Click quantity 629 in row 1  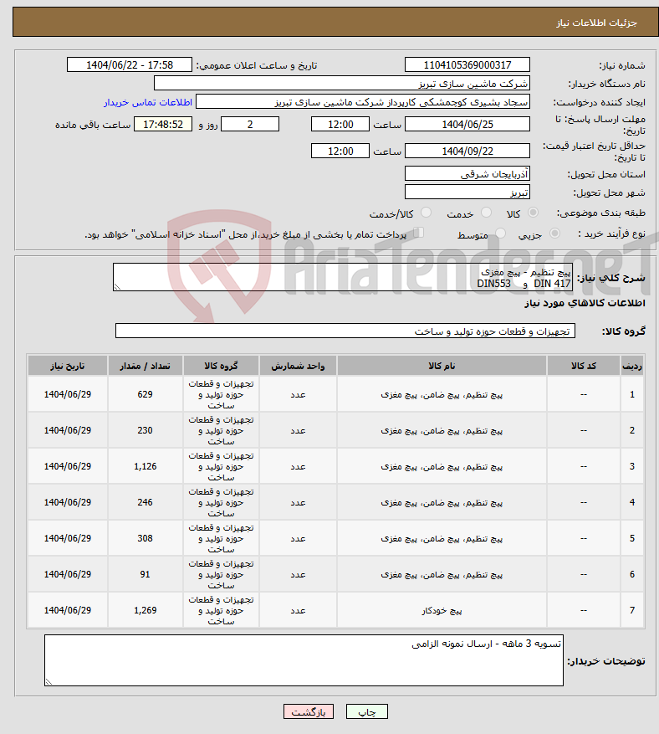click(145, 394)
